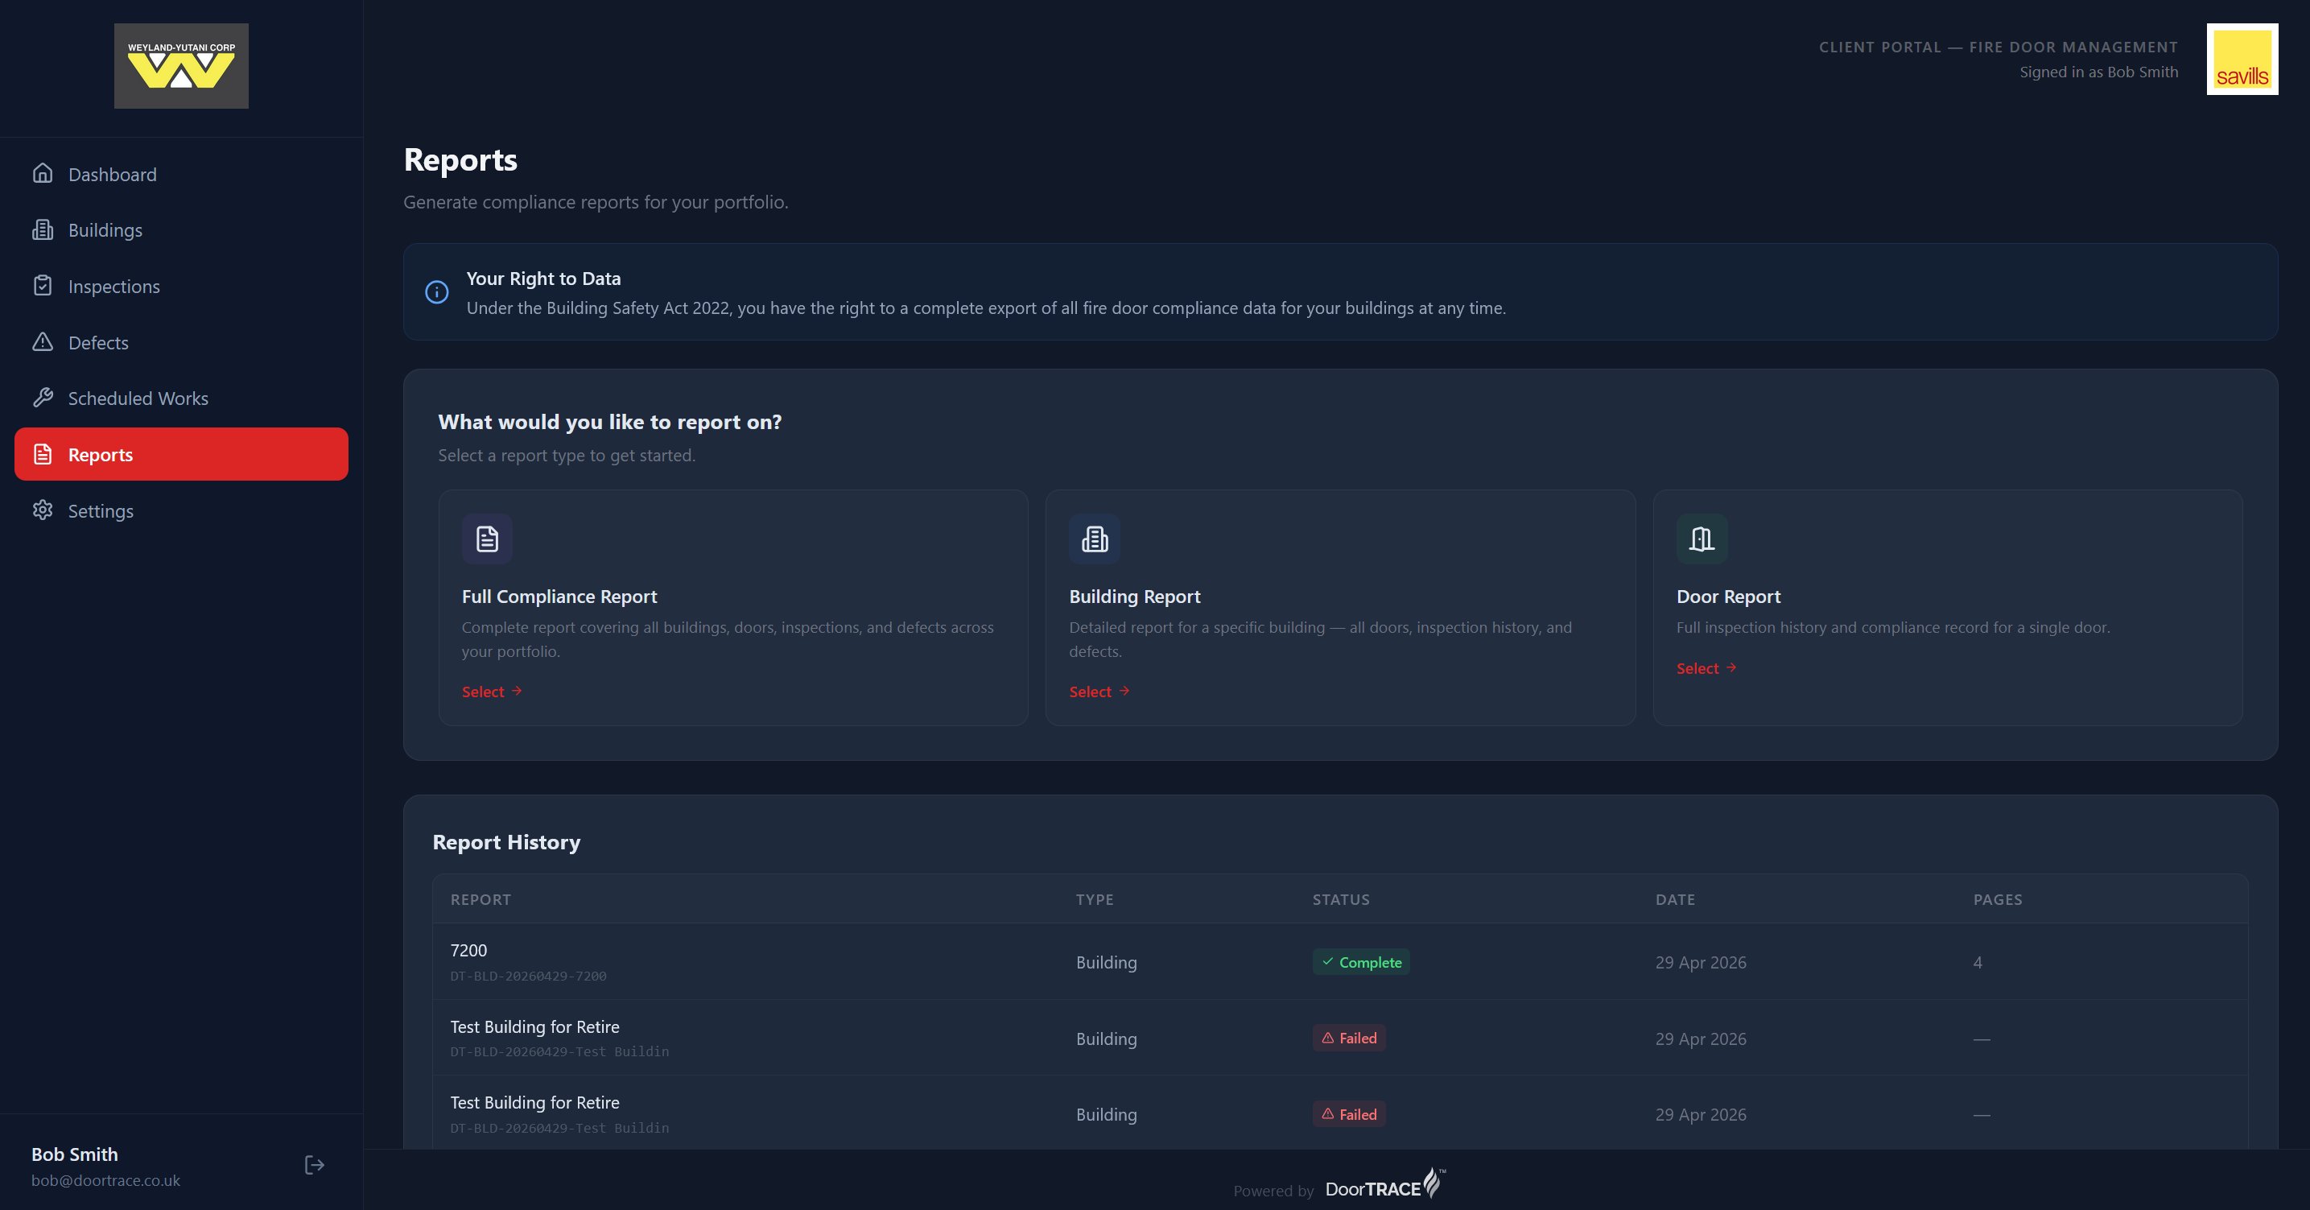Click the Failed badge in the last history row

click(x=1349, y=1114)
